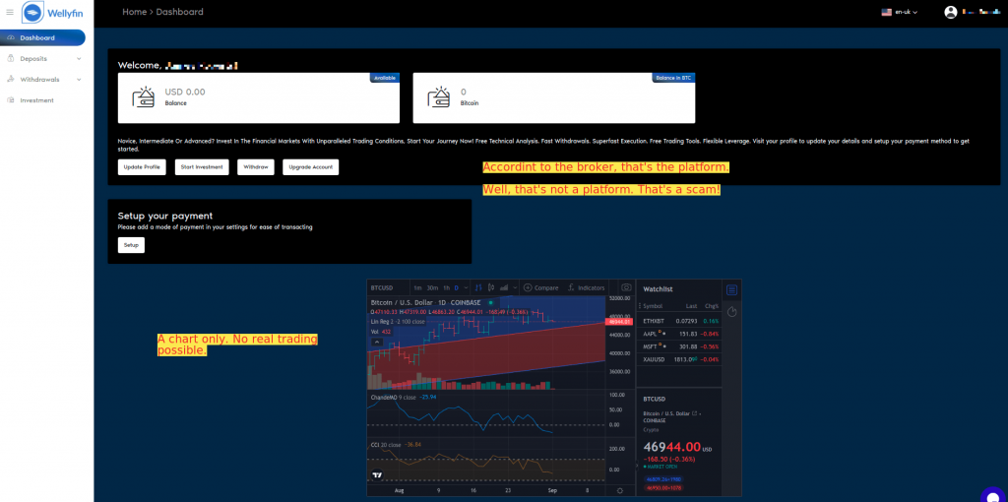This screenshot has height=502, width=1008.
Task: Open the Deposits sidebar menu
Action: (x=42, y=58)
